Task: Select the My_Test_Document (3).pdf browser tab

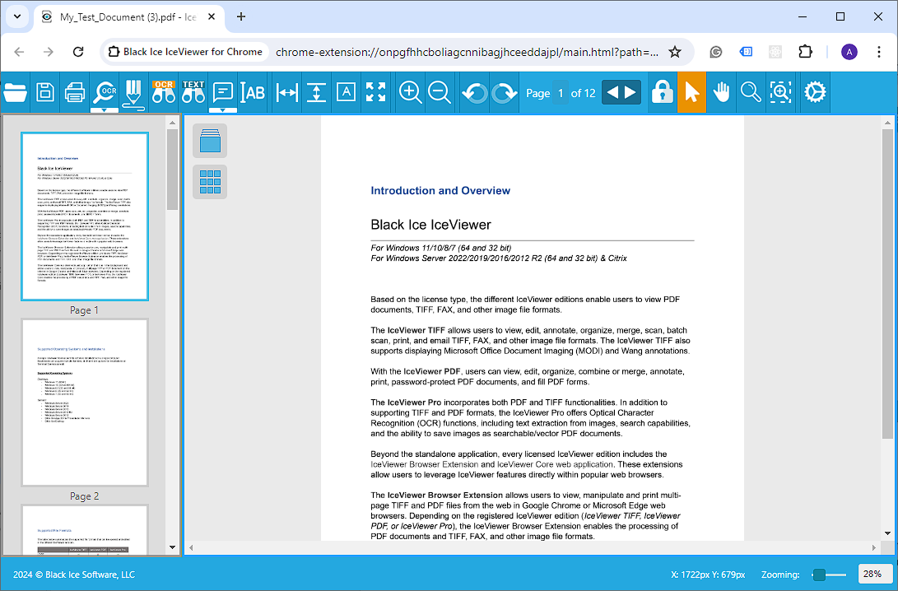Action: click(x=127, y=17)
